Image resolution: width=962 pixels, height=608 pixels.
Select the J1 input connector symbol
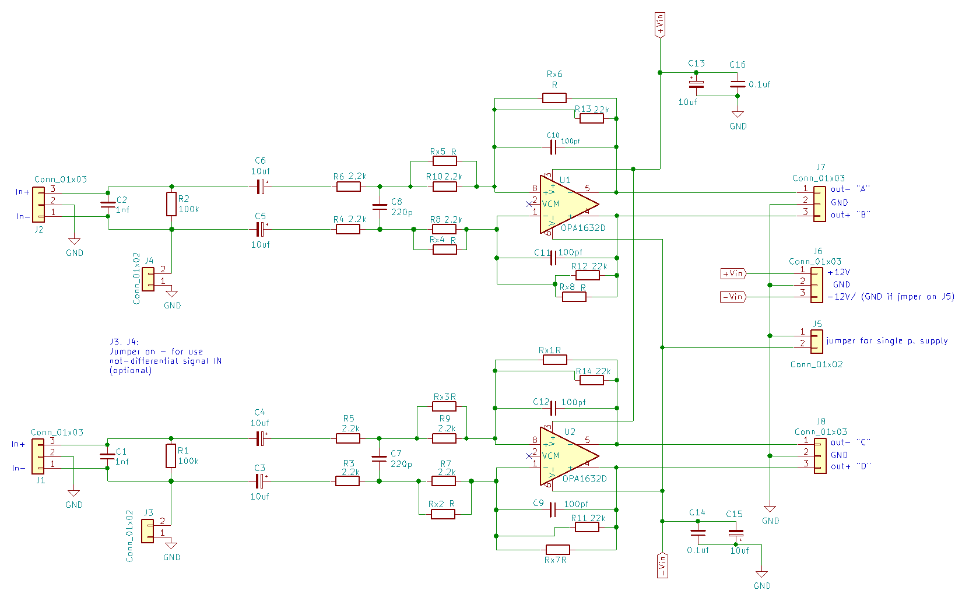[x=38, y=456]
